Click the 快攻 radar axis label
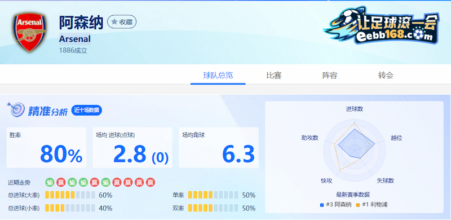This screenshot has width=451, height=220. [x=327, y=181]
